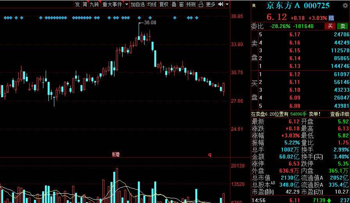Click buy level 1 price 6.12
This screenshot has height=203, width=350.
click(295, 74)
